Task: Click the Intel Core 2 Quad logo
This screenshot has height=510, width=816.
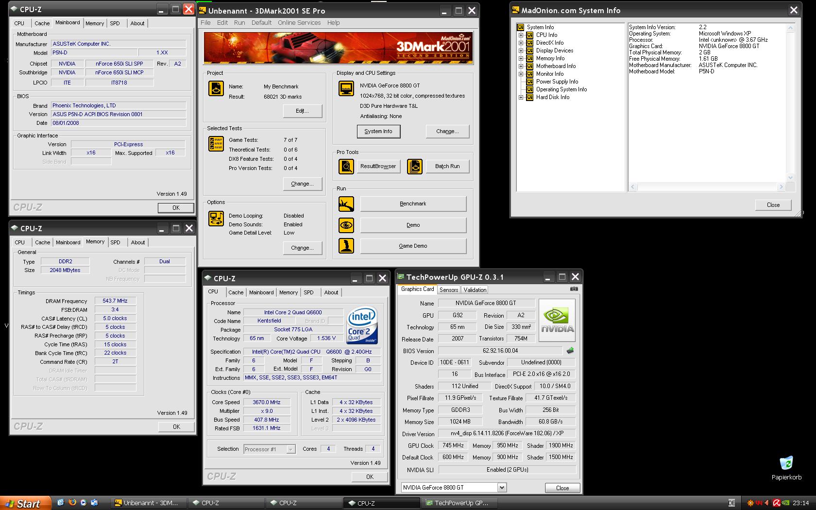Action: [x=362, y=325]
